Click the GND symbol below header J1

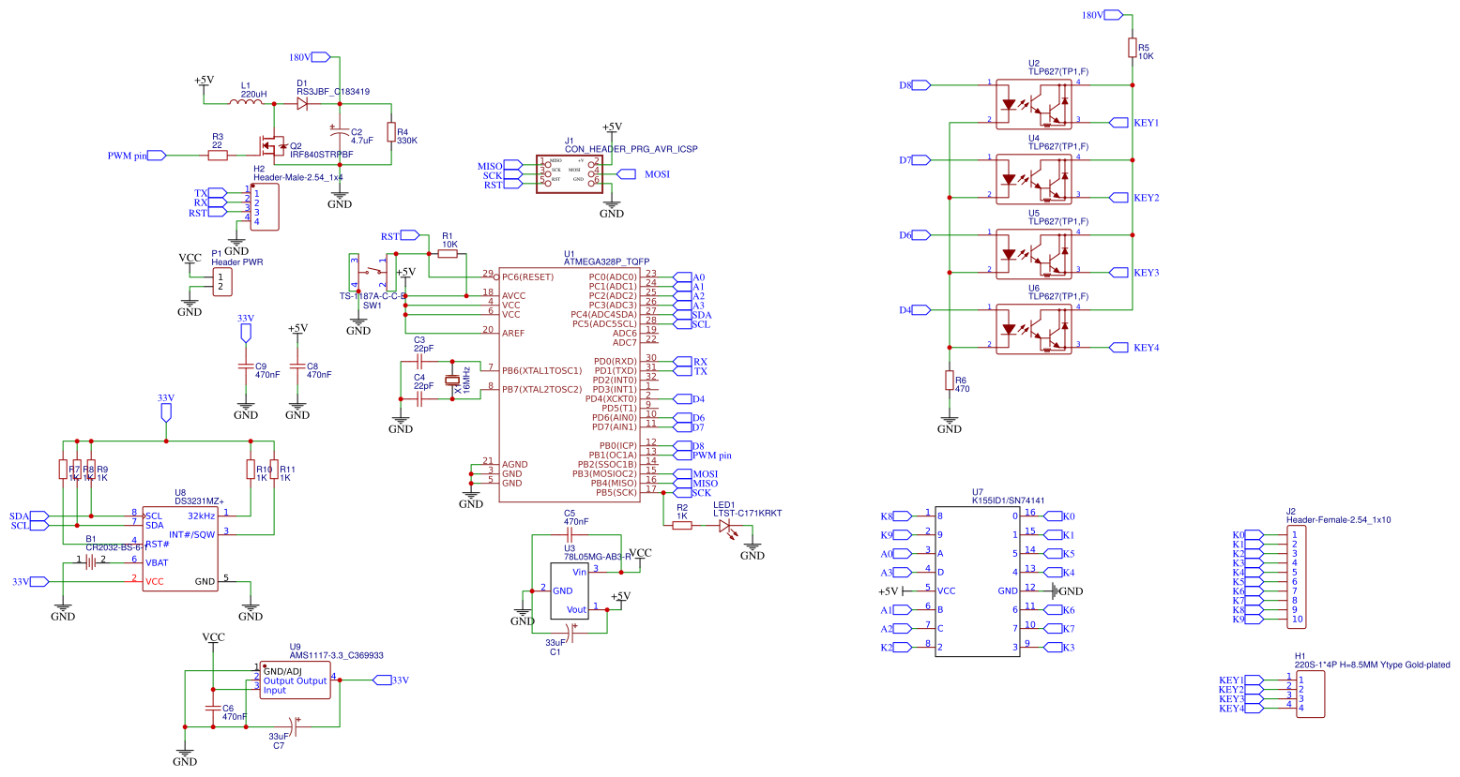pos(612,202)
